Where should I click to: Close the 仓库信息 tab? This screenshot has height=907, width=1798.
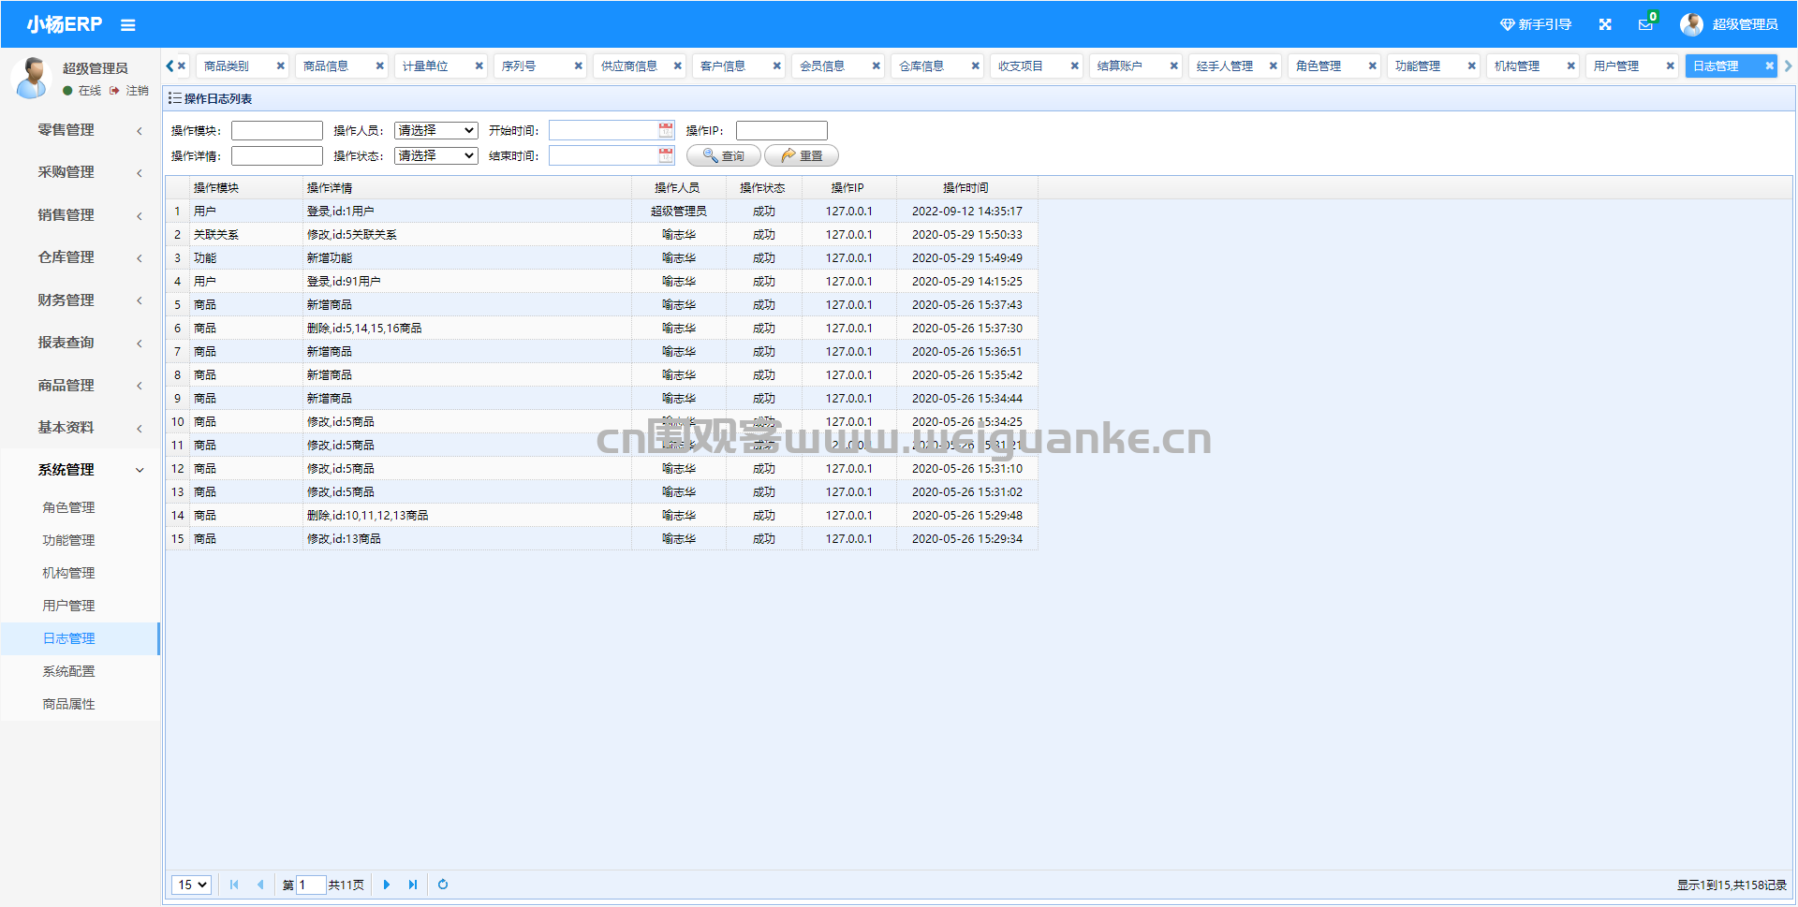(975, 66)
